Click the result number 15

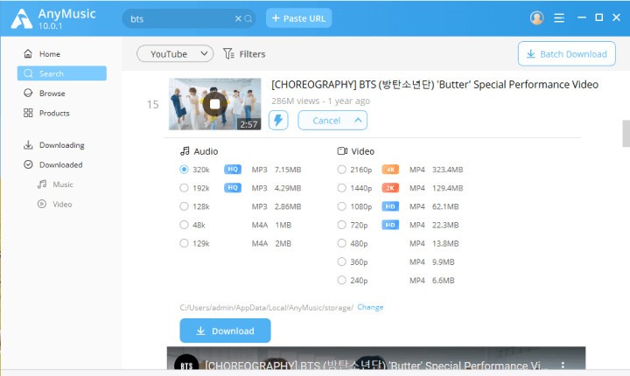[x=152, y=104]
